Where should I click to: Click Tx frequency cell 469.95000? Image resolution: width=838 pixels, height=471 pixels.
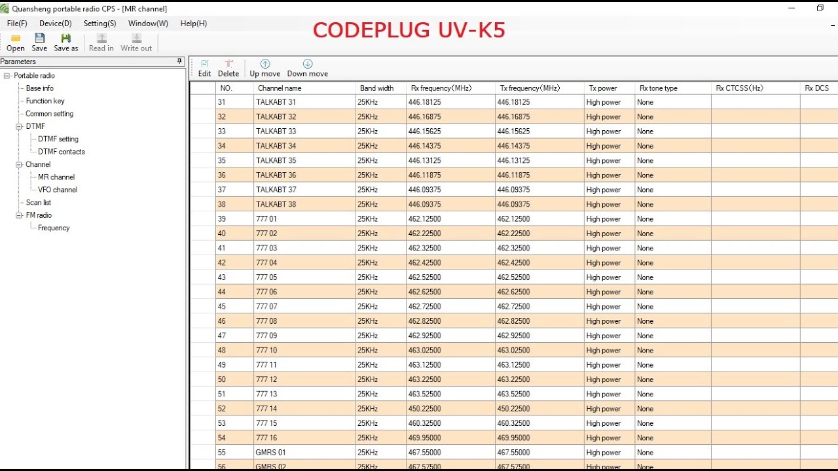(540, 438)
